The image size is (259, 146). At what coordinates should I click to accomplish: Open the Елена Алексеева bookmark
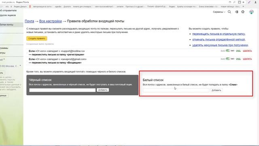tap(208, 6)
